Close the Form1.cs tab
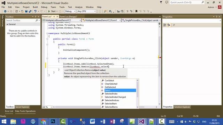Viewport: 223px width, 125px height. 57,17
